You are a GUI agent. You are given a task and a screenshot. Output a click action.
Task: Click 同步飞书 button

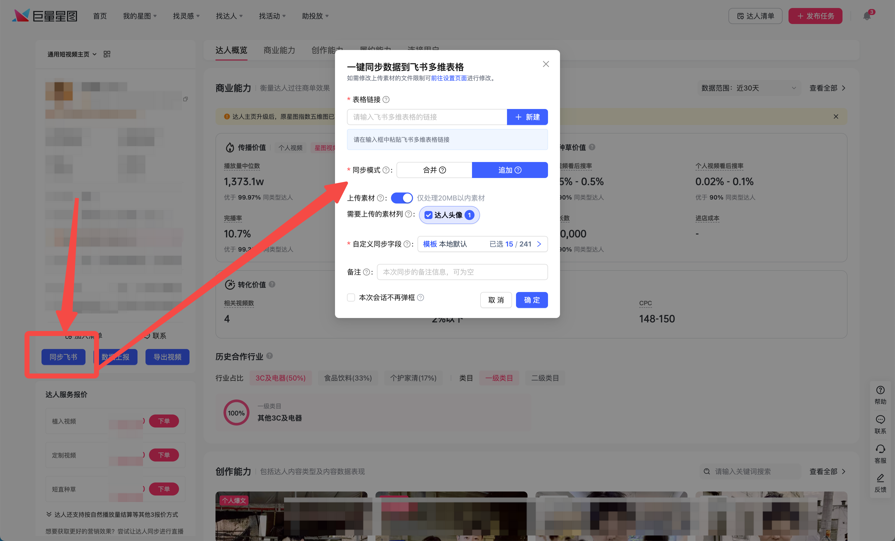pyautogui.click(x=63, y=357)
